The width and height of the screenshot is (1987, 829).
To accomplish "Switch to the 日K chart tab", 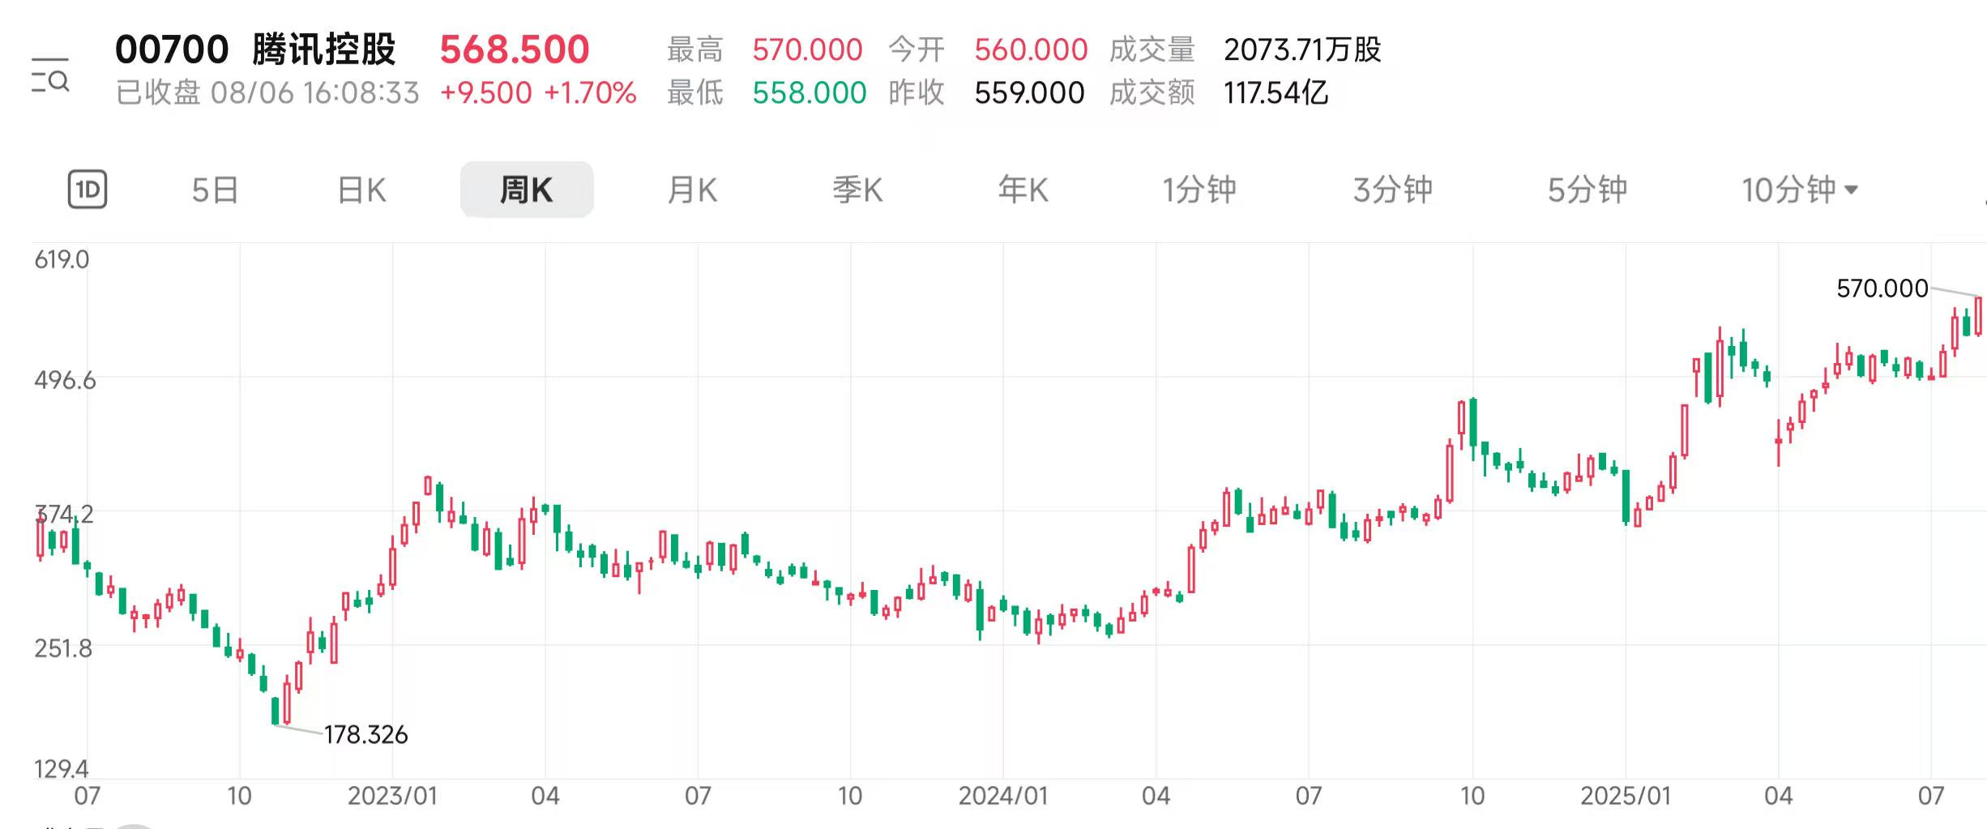I will pyautogui.click(x=361, y=190).
